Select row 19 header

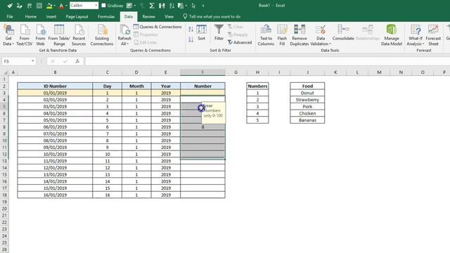[4, 202]
